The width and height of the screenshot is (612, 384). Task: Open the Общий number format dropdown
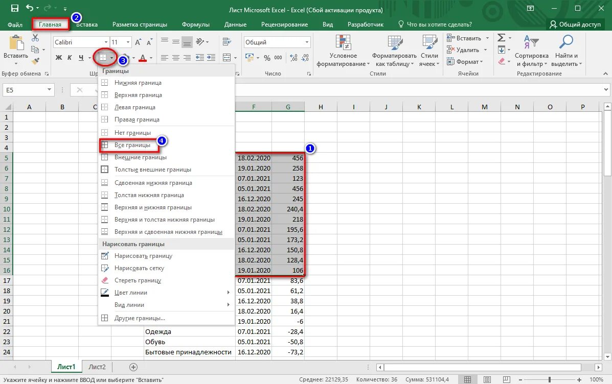307,42
